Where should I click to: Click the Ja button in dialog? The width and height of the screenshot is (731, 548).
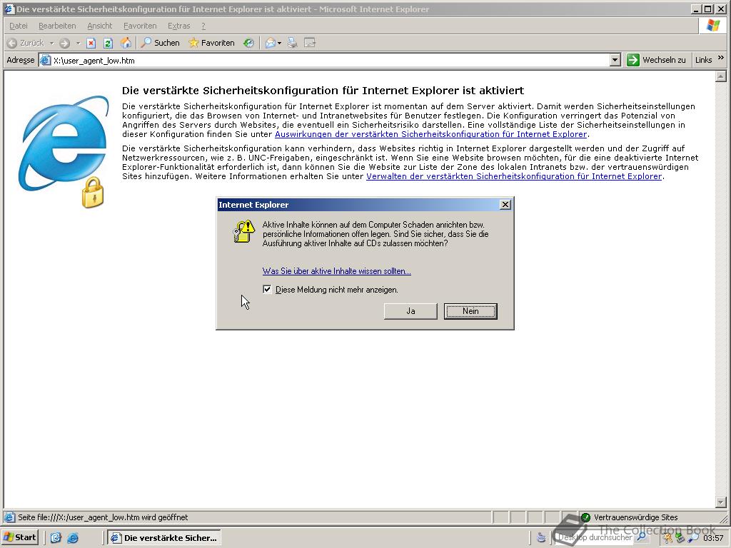pos(410,311)
